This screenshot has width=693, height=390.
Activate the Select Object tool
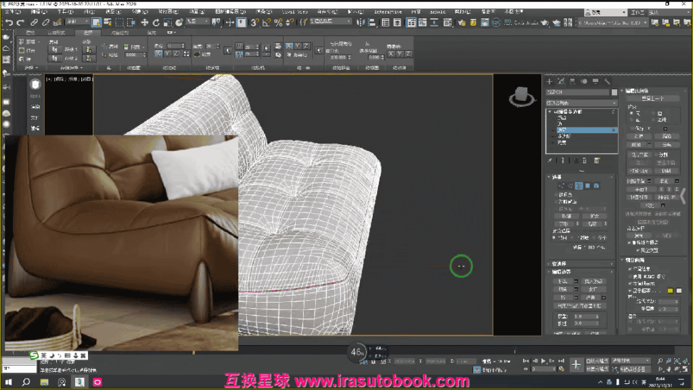(96, 22)
